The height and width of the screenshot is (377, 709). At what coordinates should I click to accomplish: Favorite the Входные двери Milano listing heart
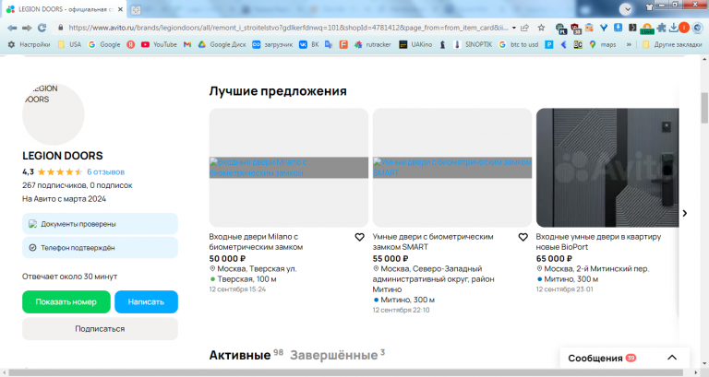tap(359, 237)
